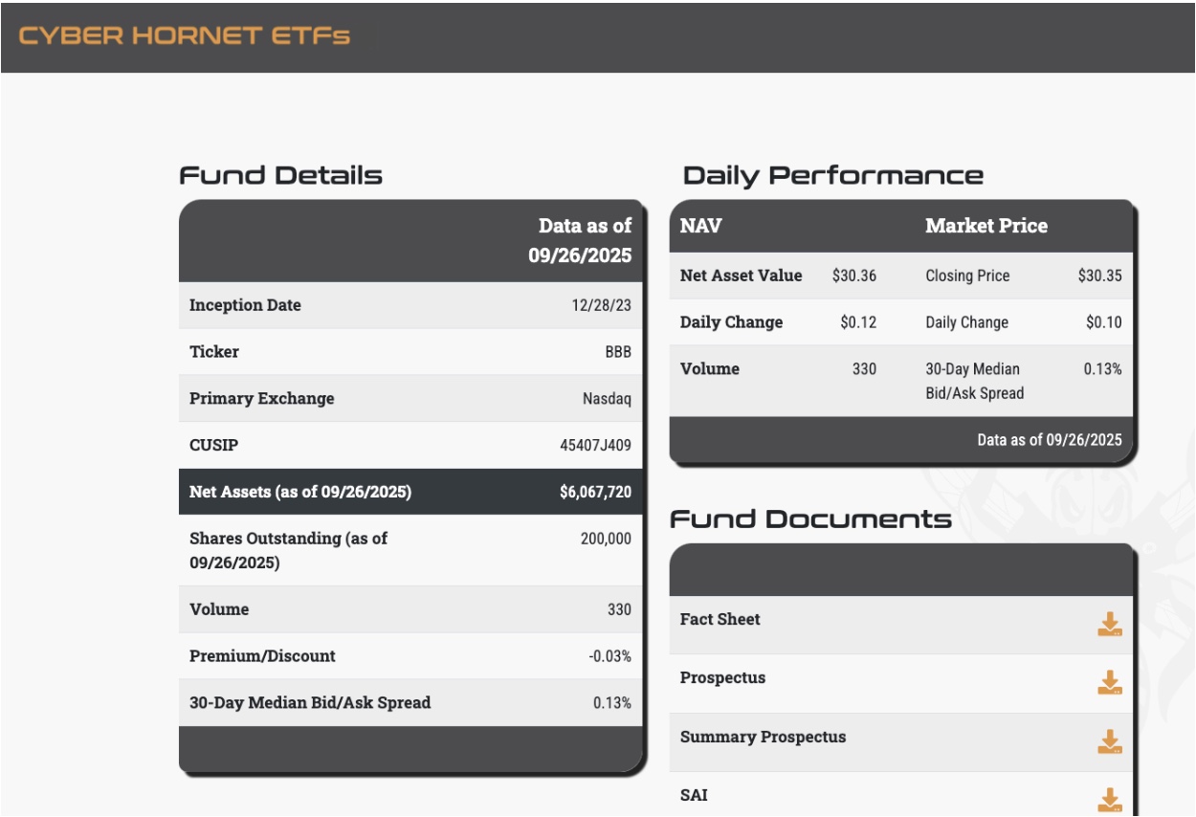
Task: Click the SAI download icon
Action: 1109,800
